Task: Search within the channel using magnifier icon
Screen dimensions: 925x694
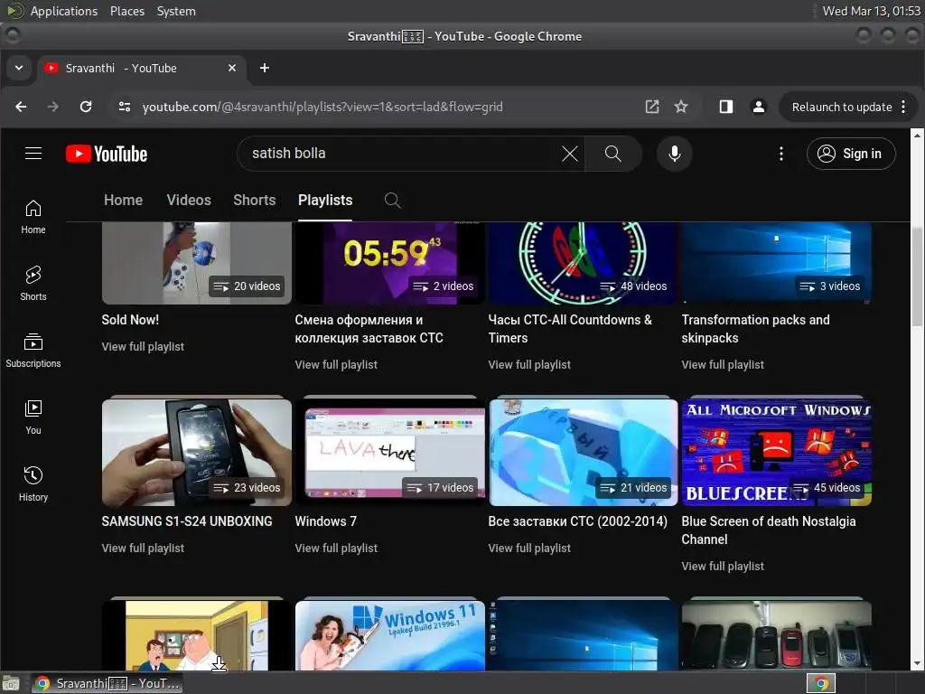Action: (392, 201)
